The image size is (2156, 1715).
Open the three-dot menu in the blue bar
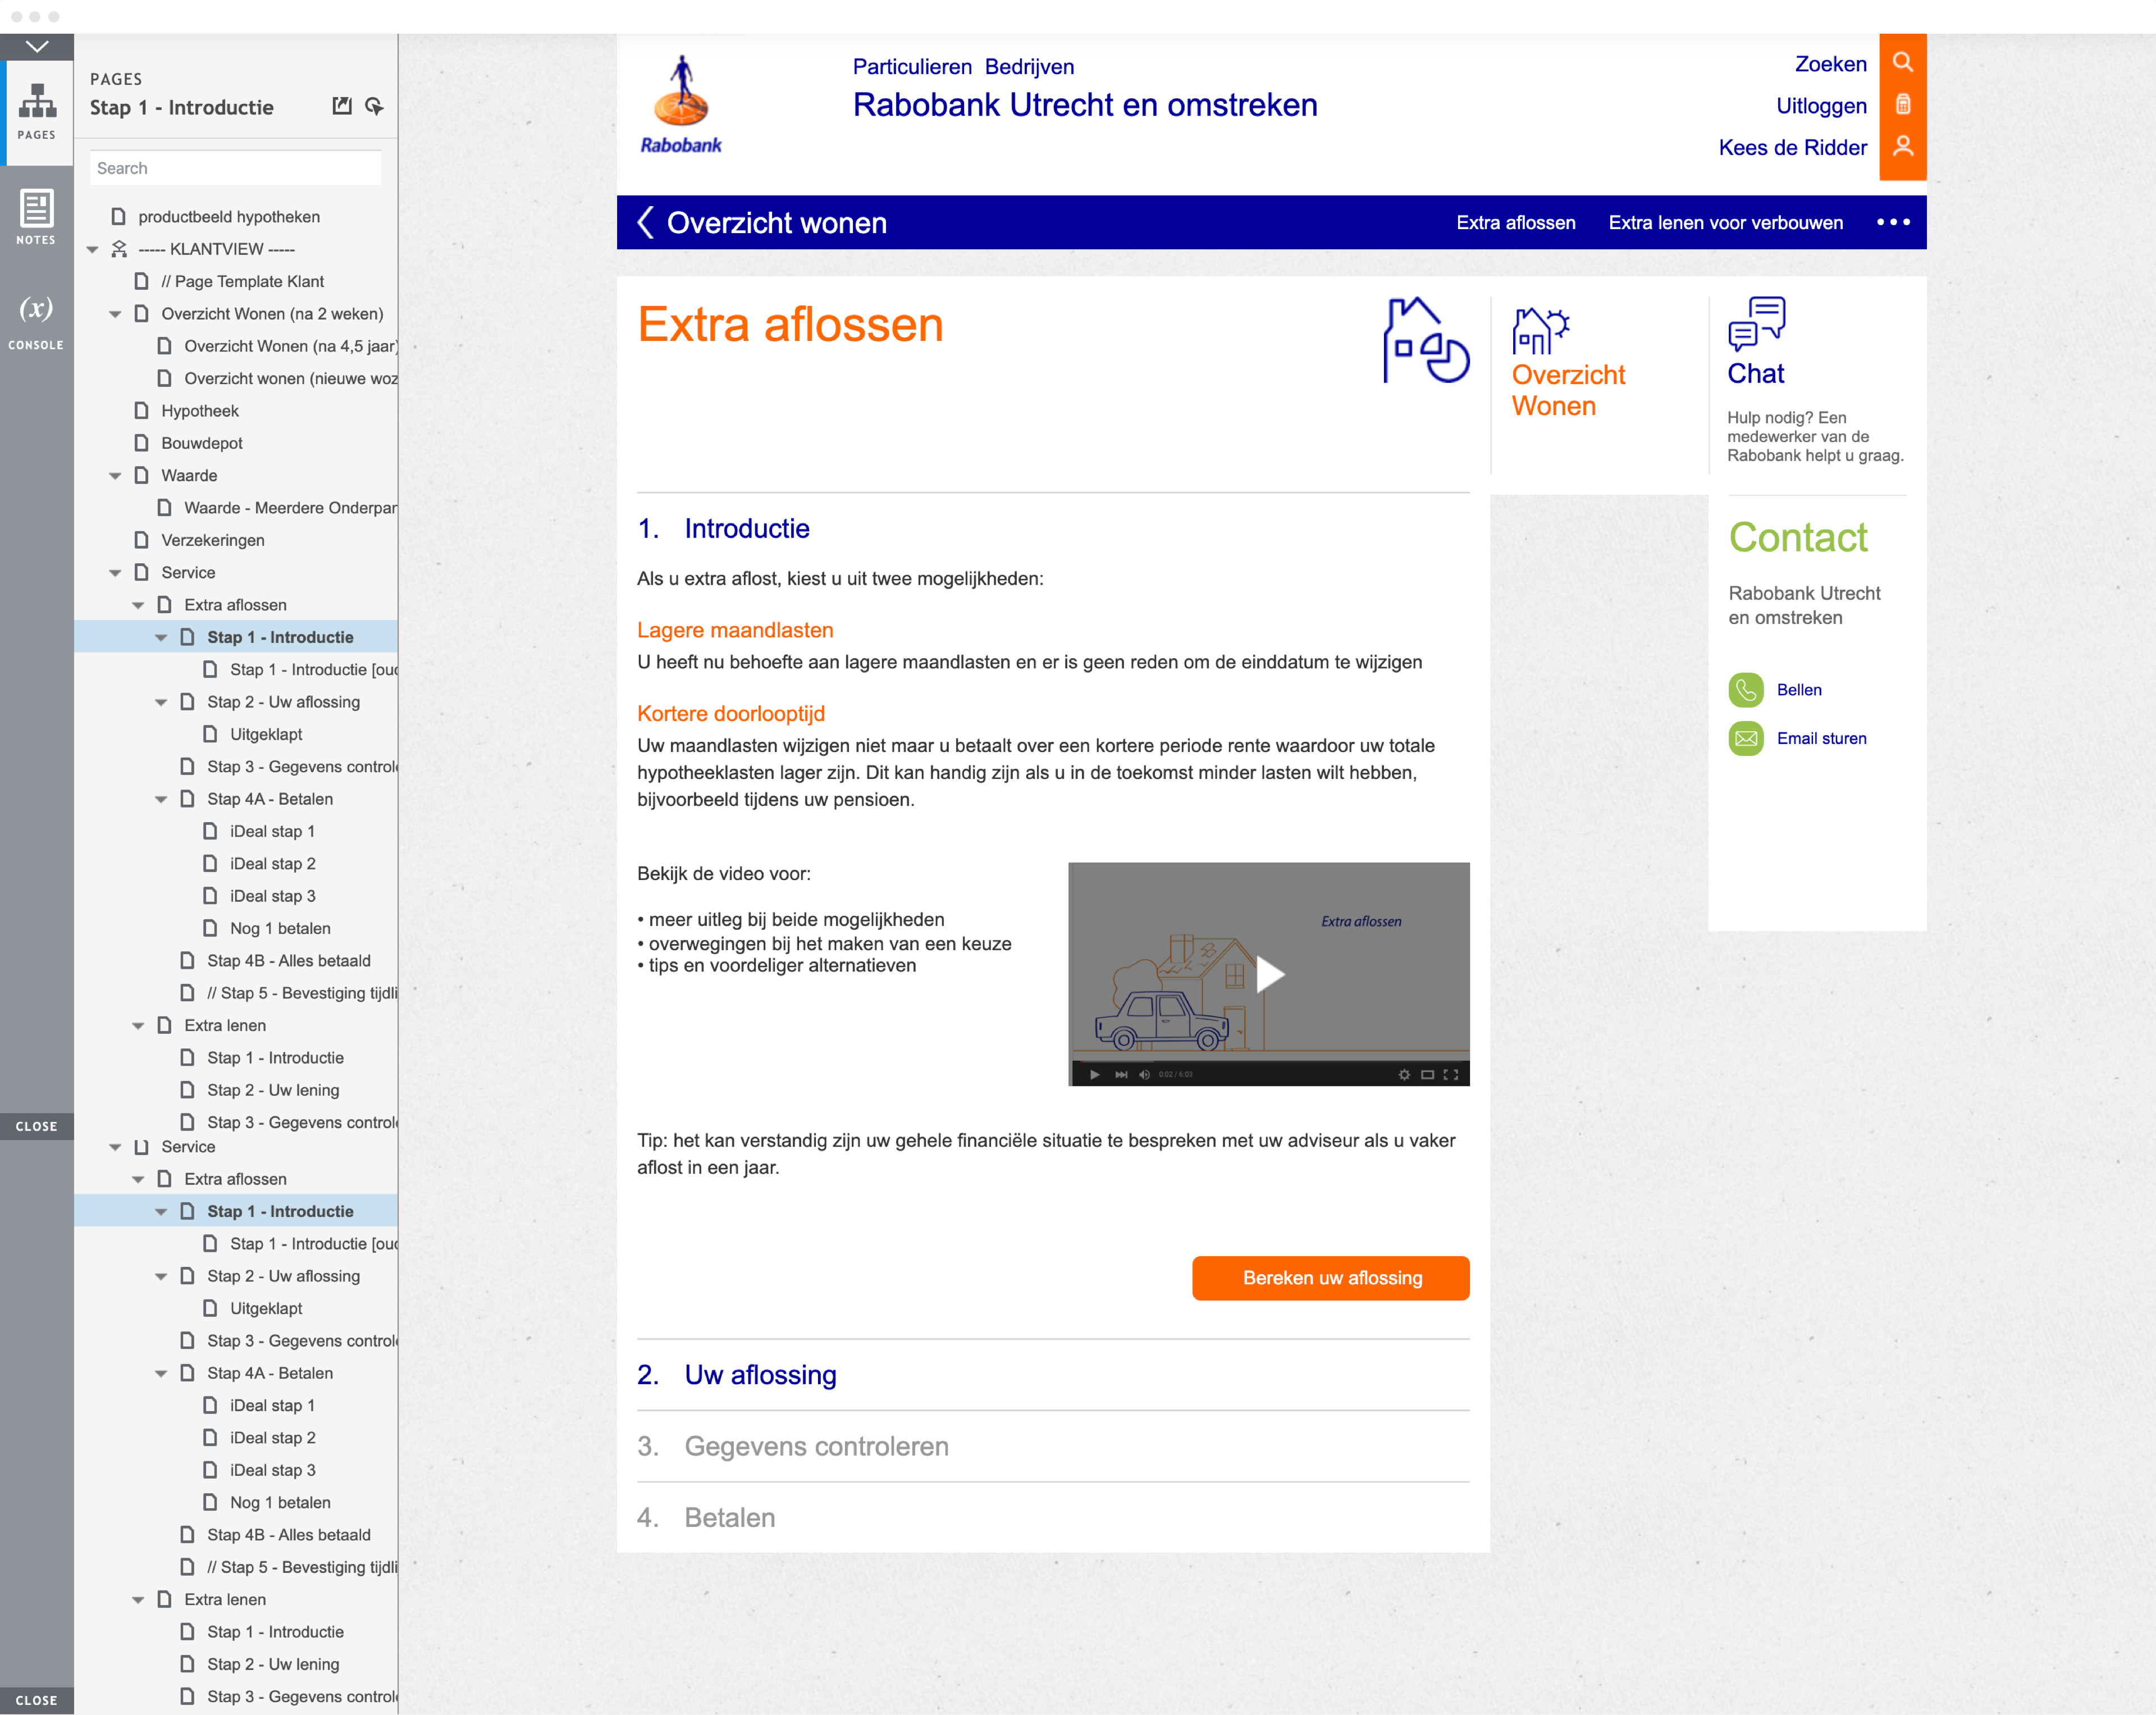point(1892,222)
